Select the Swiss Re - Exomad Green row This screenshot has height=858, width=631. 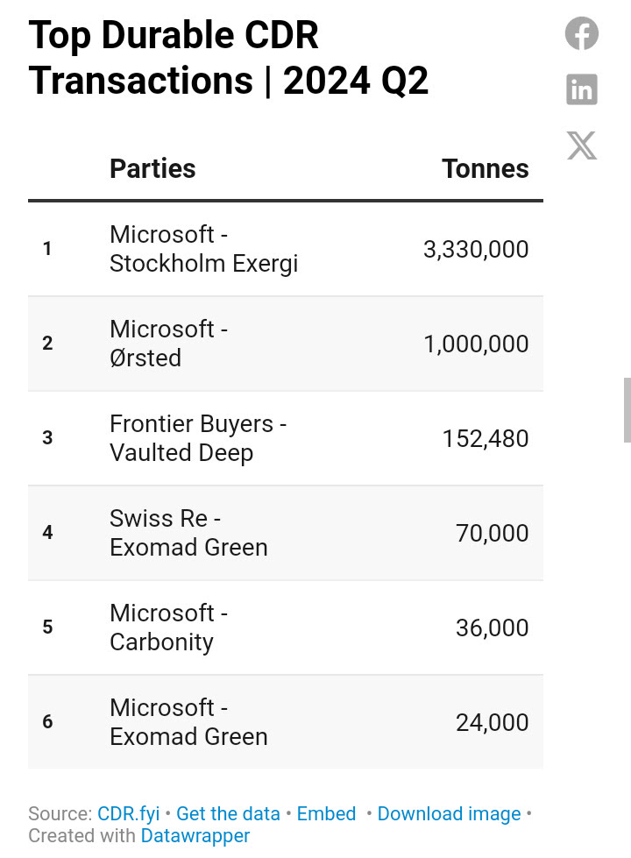286,533
